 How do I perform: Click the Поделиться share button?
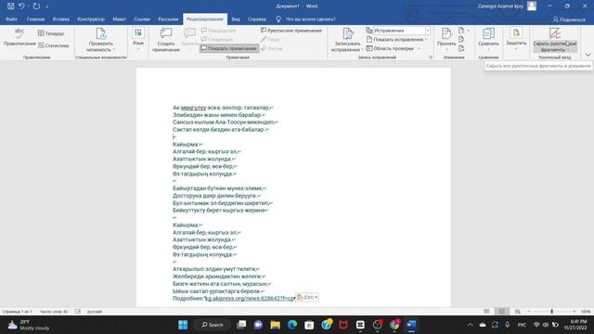(569, 19)
